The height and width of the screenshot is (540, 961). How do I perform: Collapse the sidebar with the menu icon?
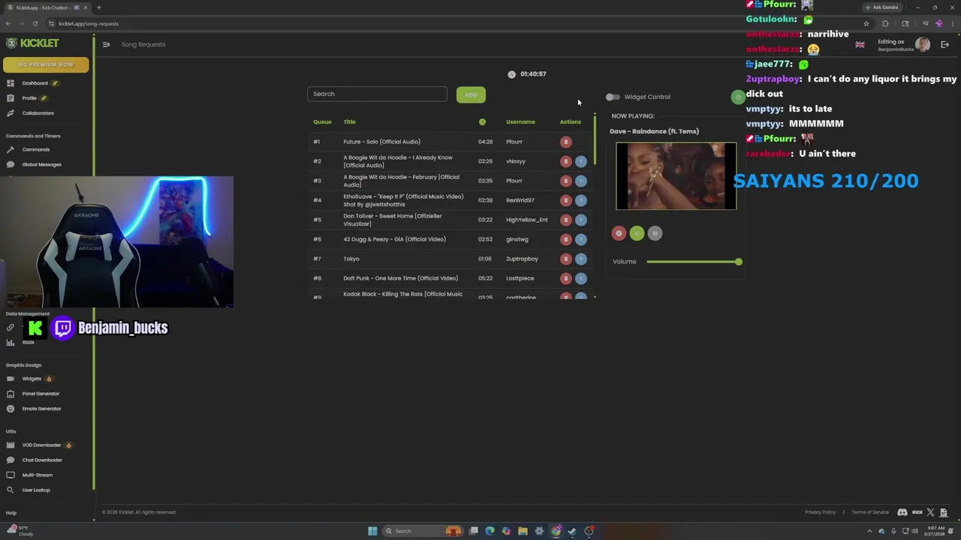tap(106, 44)
